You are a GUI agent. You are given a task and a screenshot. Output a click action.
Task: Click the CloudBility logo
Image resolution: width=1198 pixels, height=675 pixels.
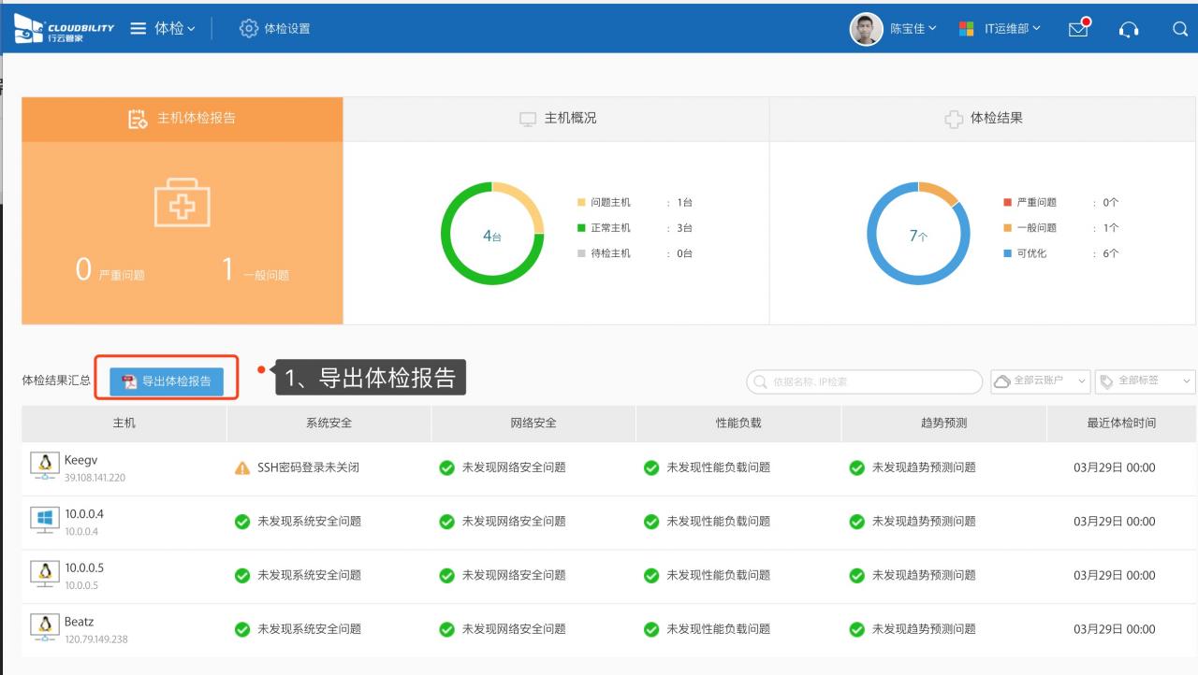(64, 29)
